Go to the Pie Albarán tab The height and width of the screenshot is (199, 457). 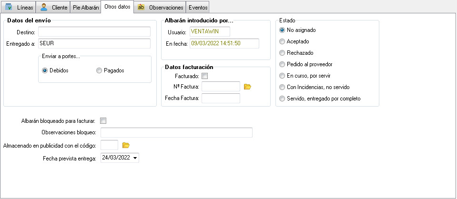[x=86, y=8]
